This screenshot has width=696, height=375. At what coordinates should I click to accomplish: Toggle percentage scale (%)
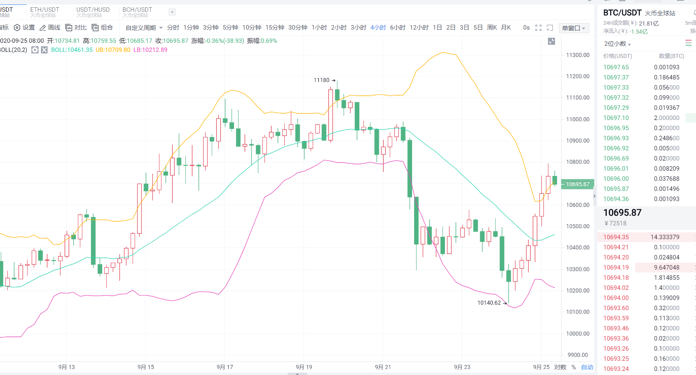(574, 367)
